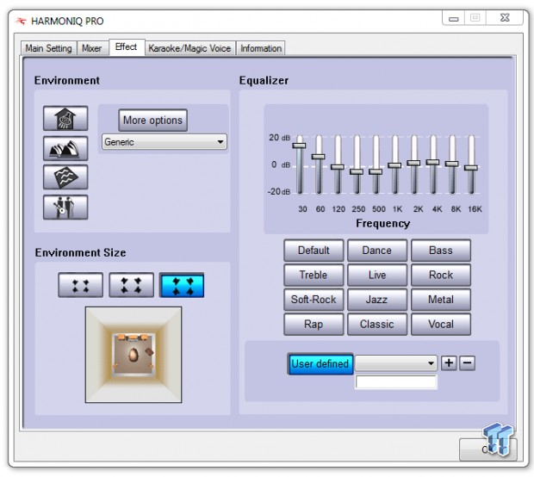534x477 pixels.
Task: Click the 16K equalizer slider handle
Action: [x=471, y=168]
